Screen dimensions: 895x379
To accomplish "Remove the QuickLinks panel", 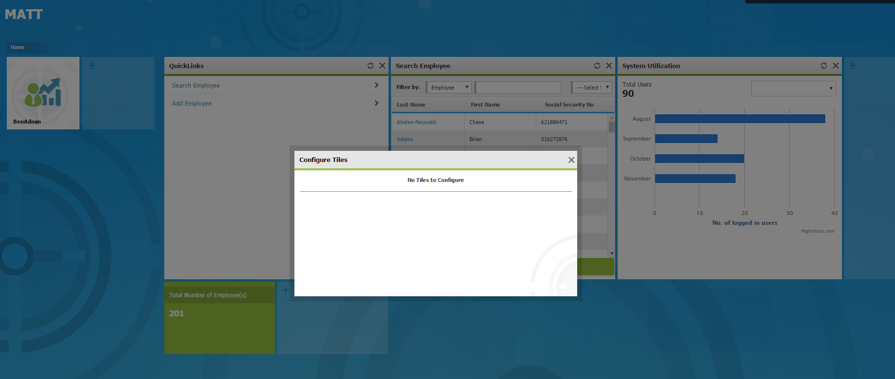I will pos(382,66).
